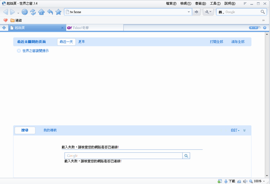
Task: Open the zoom level 100% dropdown
Action: click(x=258, y=181)
